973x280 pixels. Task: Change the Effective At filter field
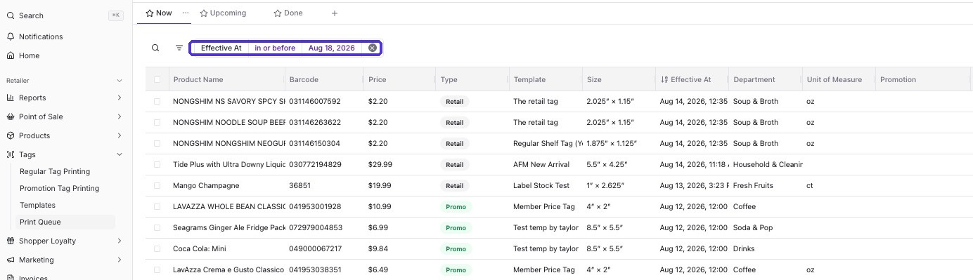tap(221, 48)
